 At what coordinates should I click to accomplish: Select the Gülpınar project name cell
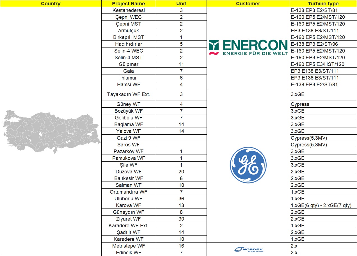(129, 64)
